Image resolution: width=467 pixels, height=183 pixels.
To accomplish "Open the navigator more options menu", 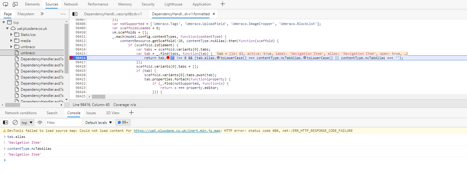I will pos(63,14).
